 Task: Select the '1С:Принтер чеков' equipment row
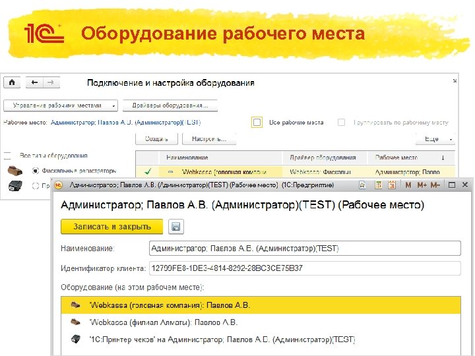coord(261,340)
